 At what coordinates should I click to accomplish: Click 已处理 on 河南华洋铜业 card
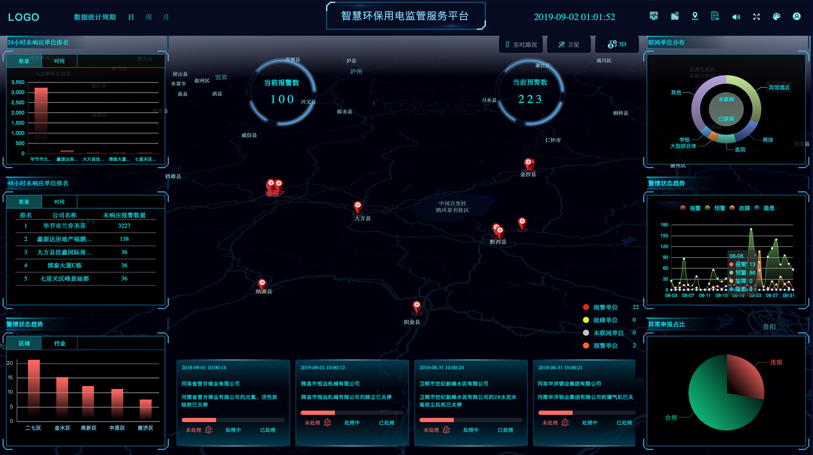(x=624, y=422)
